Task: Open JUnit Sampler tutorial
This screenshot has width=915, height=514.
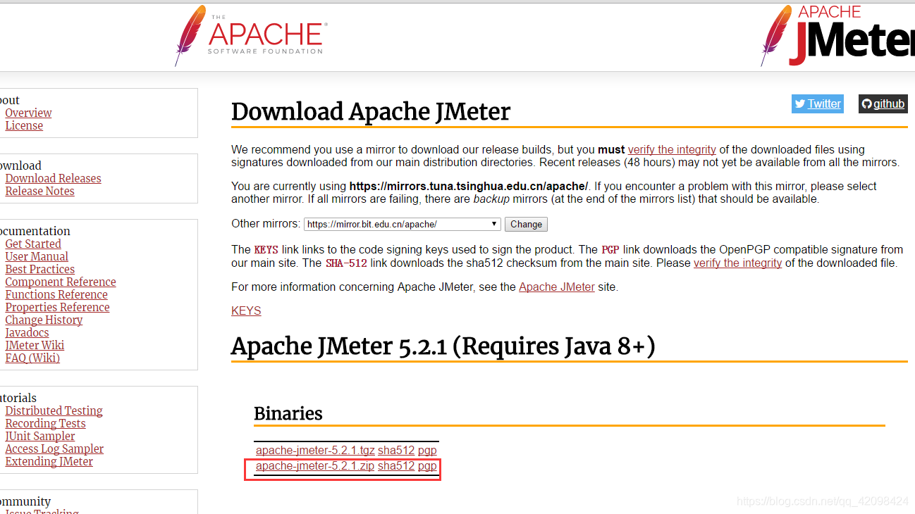Action: tap(39, 436)
